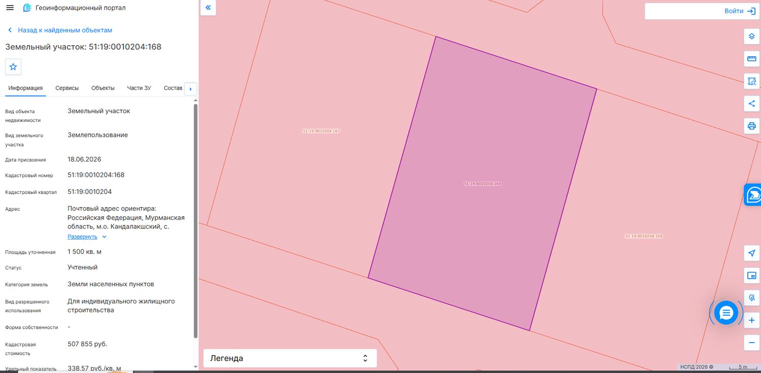This screenshot has width=761, height=373.
Task: Open the Объекты tab
Action: point(103,88)
